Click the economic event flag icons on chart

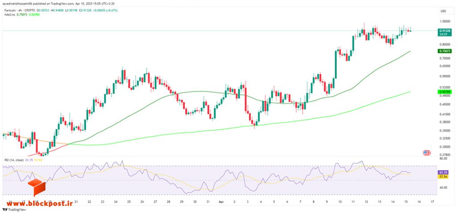(427, 153)
